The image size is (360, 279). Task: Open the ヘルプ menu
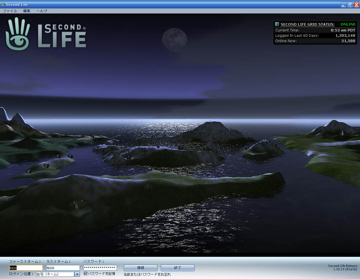pos(42,11)
